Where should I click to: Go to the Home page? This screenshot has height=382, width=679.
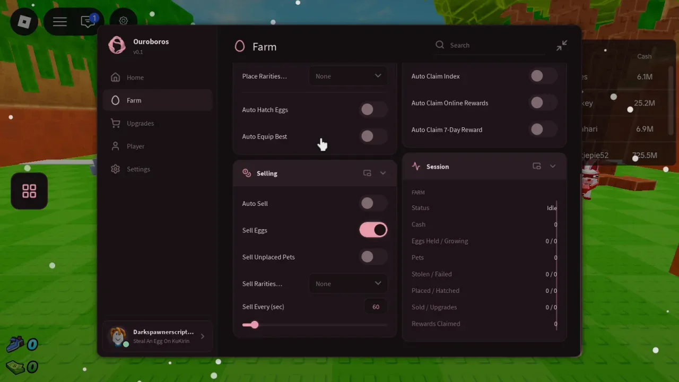pyautogui.click(x=158, y=77)
